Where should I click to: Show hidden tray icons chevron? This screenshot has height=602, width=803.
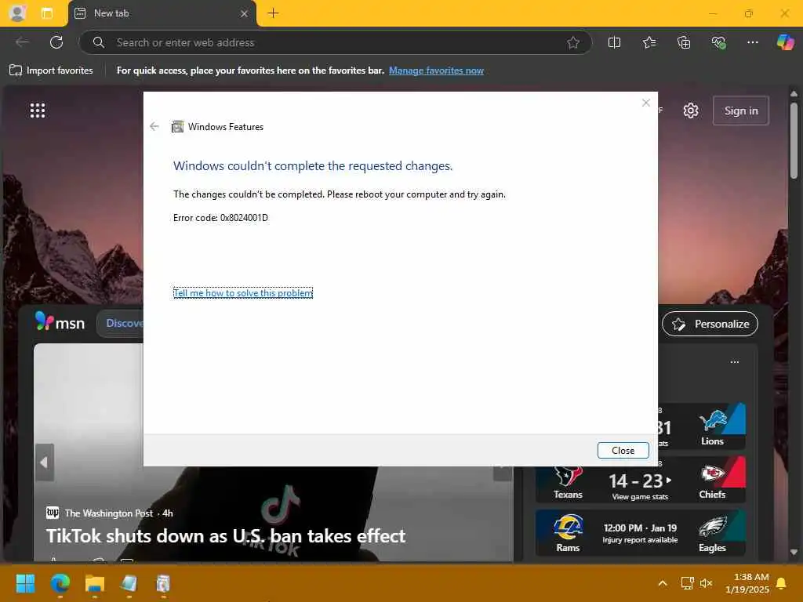tap(662, 583)
